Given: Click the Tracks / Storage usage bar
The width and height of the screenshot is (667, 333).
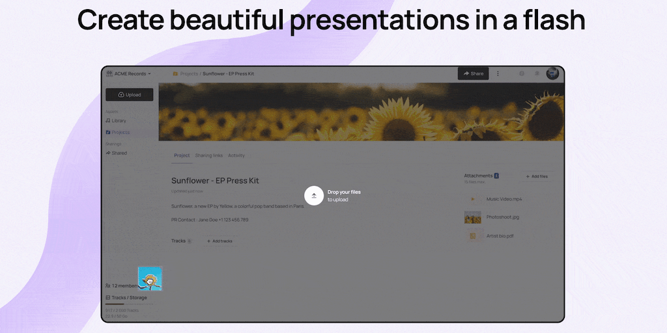Looking at the screenshot, I should pos(129,303).
